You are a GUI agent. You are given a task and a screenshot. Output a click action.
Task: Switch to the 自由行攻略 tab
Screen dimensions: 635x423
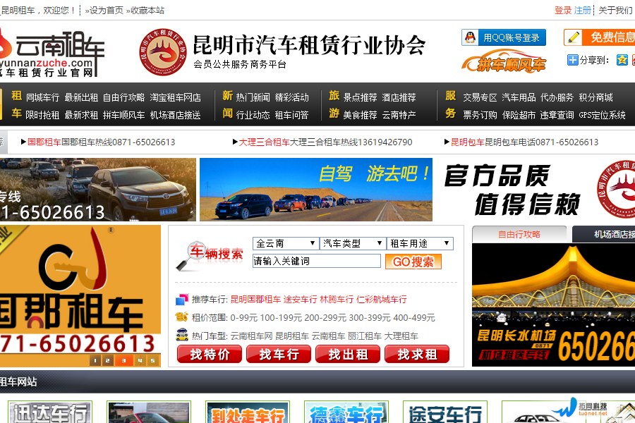point(519,234)
